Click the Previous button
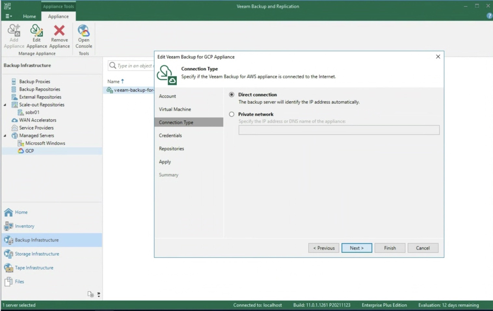The height and width of the screenshot is (311, 493). (324, 248)
